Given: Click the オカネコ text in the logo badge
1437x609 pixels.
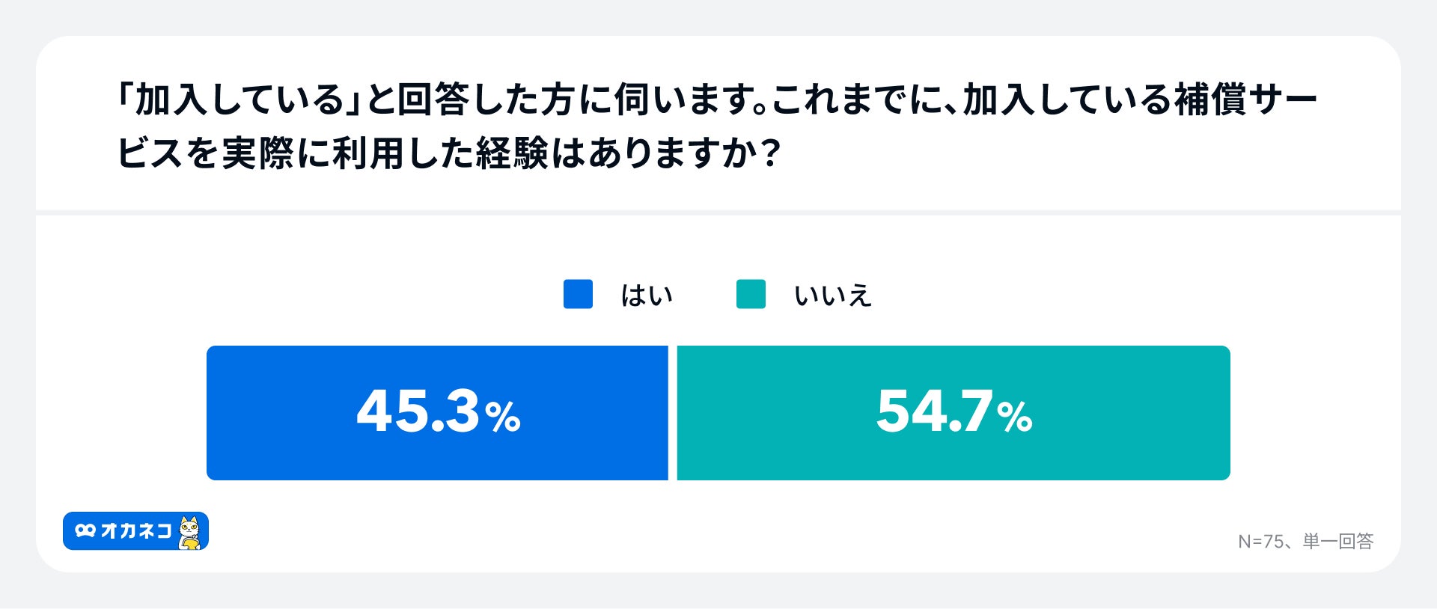Looking at the screenshot, I should [x=136, y=530].
